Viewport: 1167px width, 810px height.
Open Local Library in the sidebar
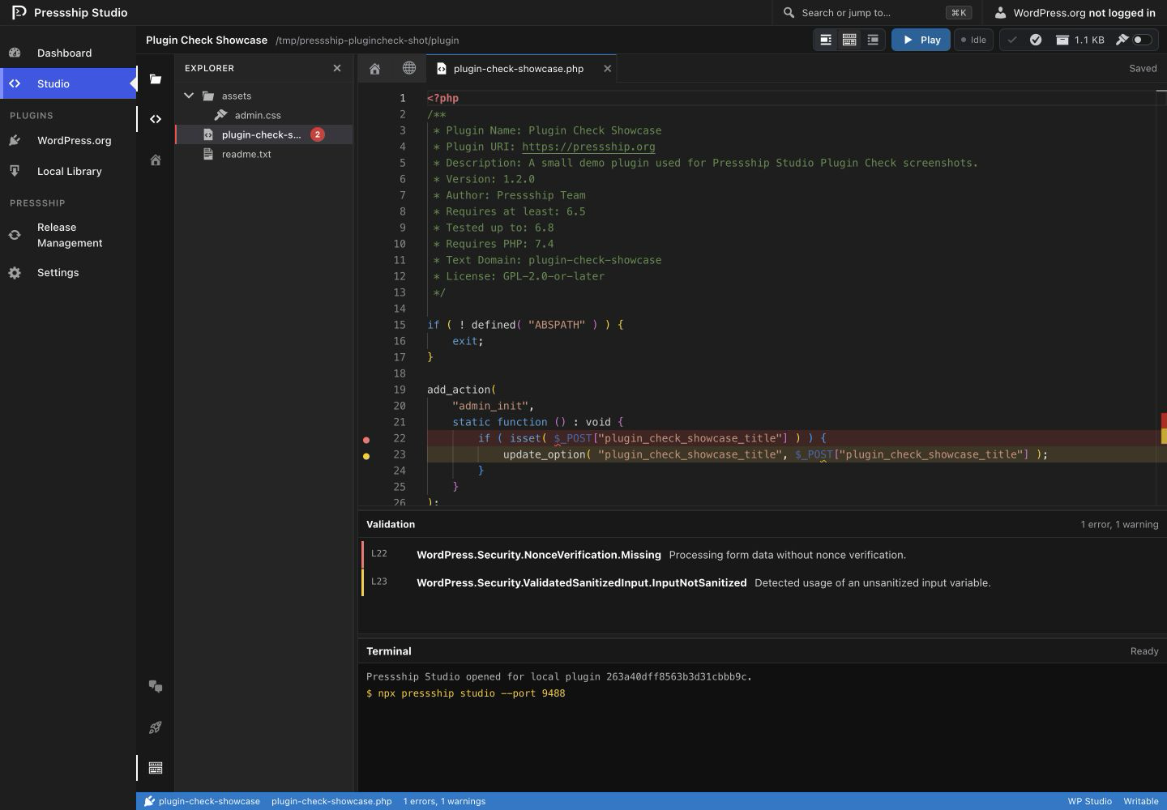tap(68, 171)
